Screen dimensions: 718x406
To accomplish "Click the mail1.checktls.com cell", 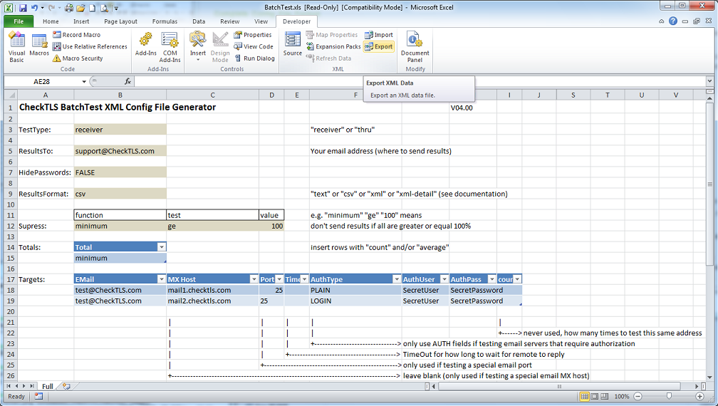I will 212,290.
